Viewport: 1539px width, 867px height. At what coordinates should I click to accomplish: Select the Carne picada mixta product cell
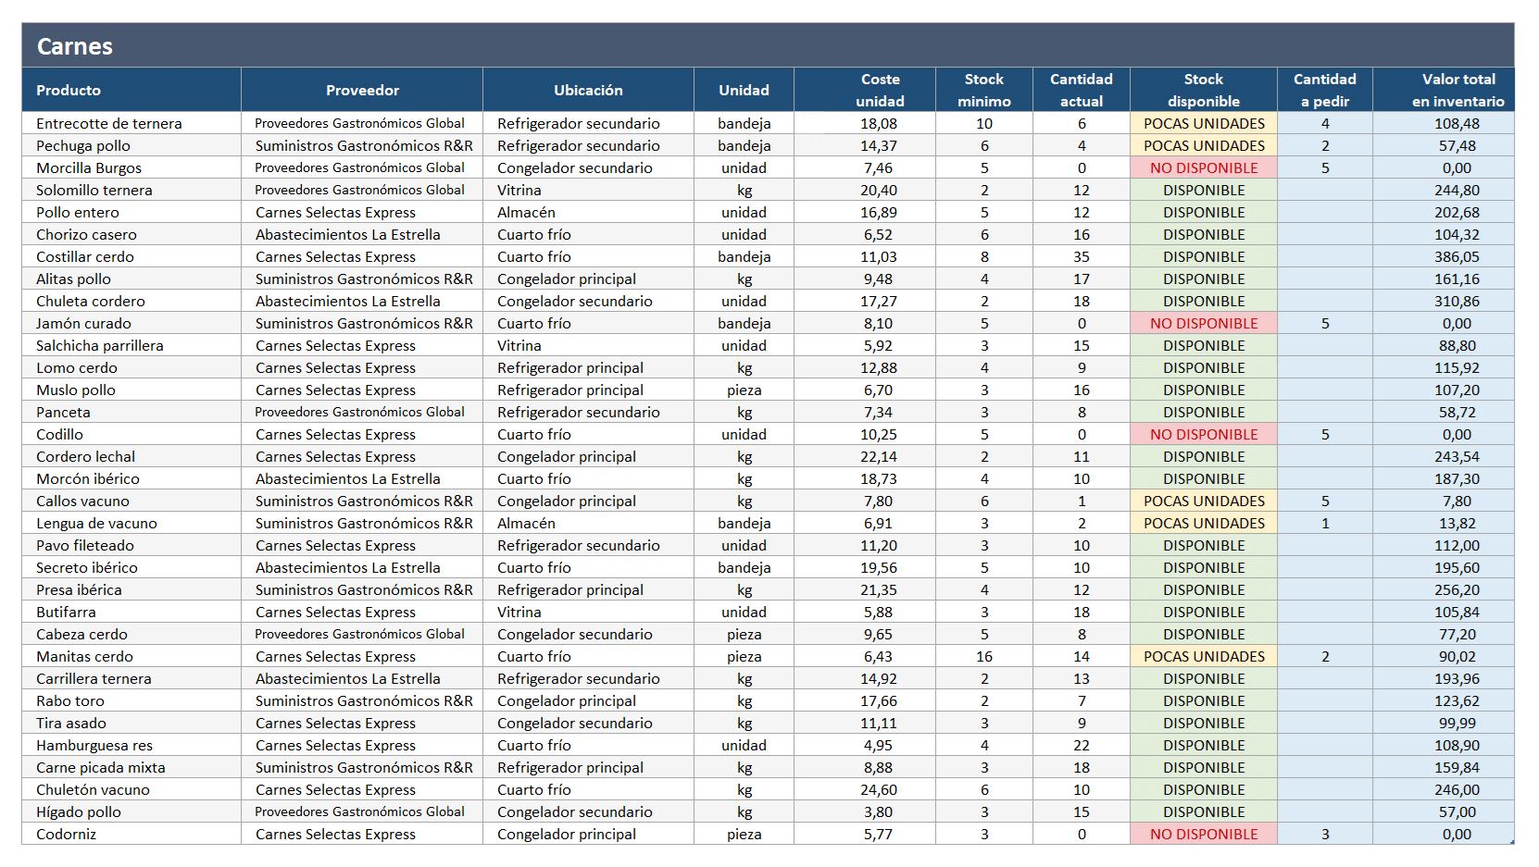(131, 767)
